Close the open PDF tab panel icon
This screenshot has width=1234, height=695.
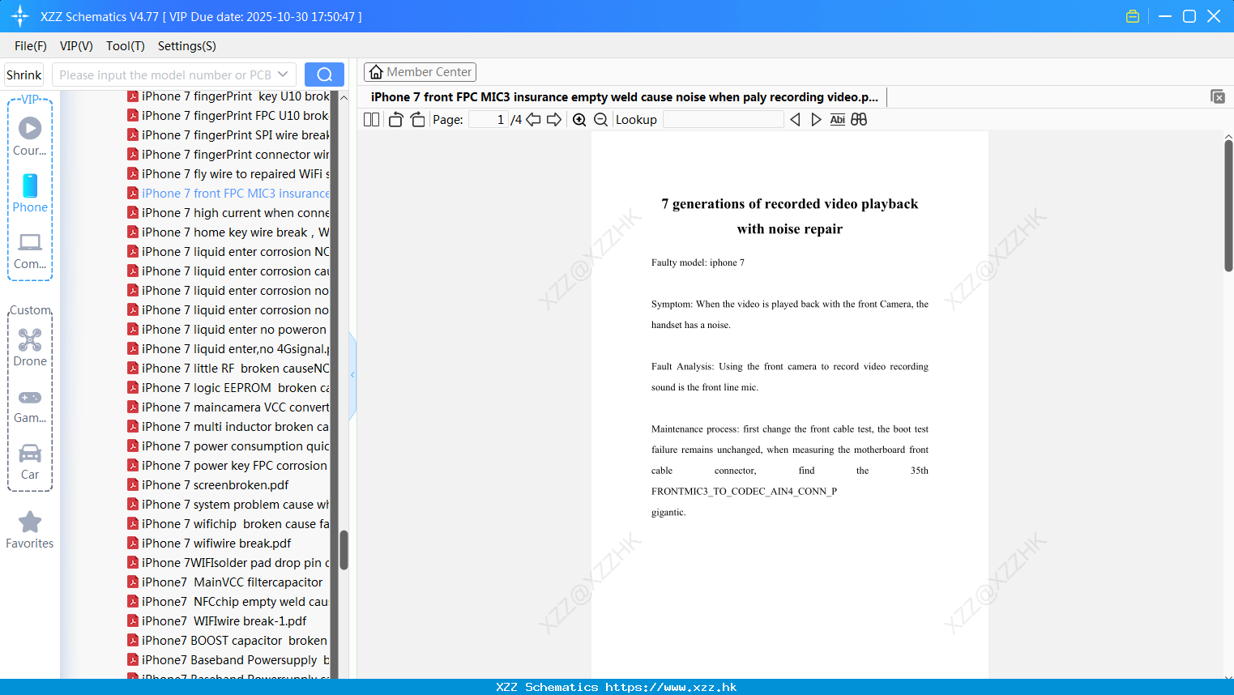[1218, 96]
